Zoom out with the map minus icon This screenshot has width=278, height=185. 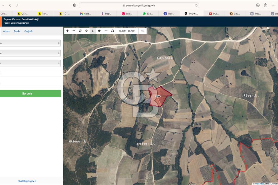point(74,31)
